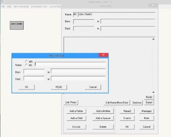Select the John Smith box in tree

(x=17, y=25)
